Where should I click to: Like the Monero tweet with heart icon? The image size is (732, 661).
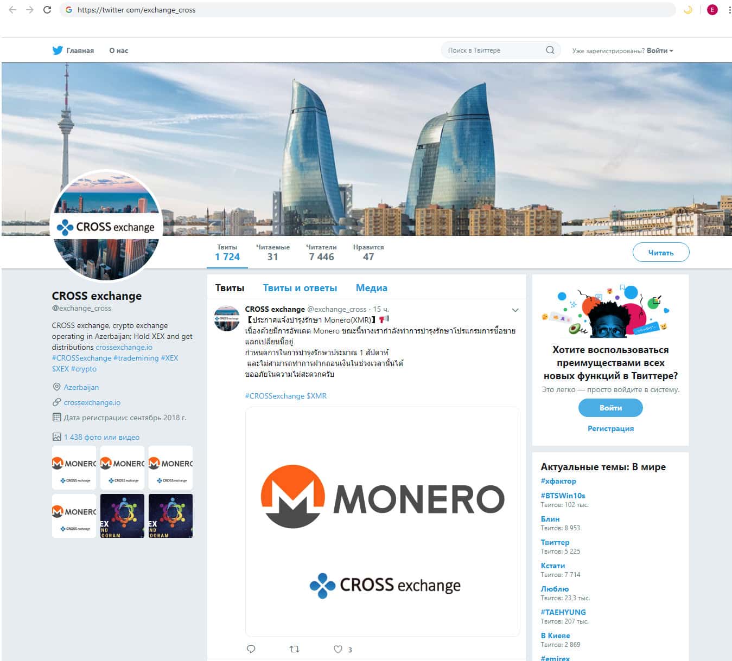tap(338, 649)
